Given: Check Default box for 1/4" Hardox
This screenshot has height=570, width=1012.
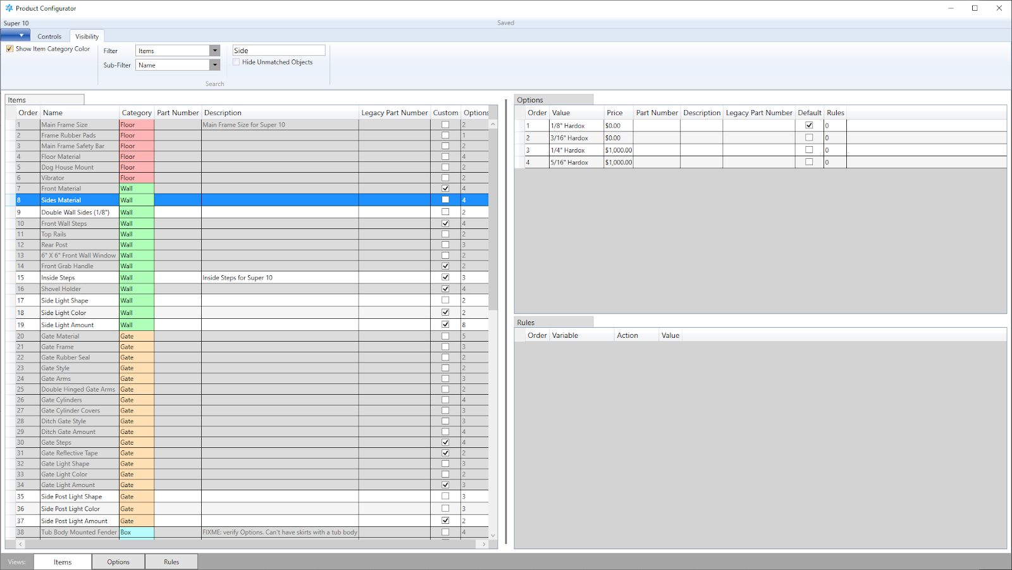Looking at the screenshot, I should pos(809,150).
